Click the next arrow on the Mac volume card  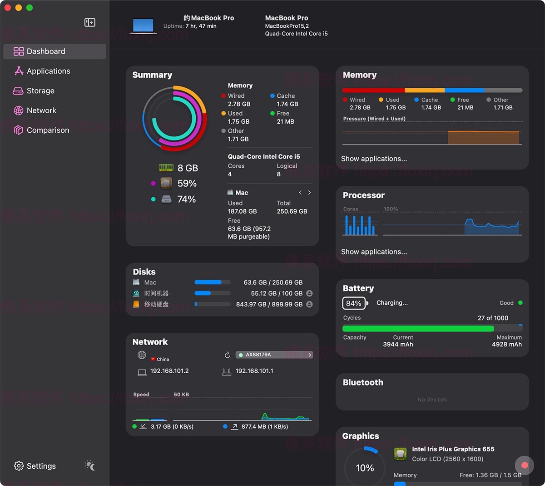tap(309, 192)
